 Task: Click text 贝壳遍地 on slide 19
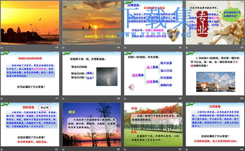[x=166, y=78]
